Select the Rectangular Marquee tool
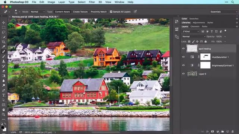 (x=3, y=28)
